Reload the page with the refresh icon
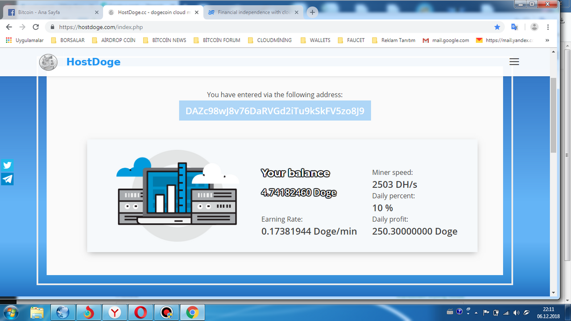Screen dimensions: 571x321 tap(36, 27)
